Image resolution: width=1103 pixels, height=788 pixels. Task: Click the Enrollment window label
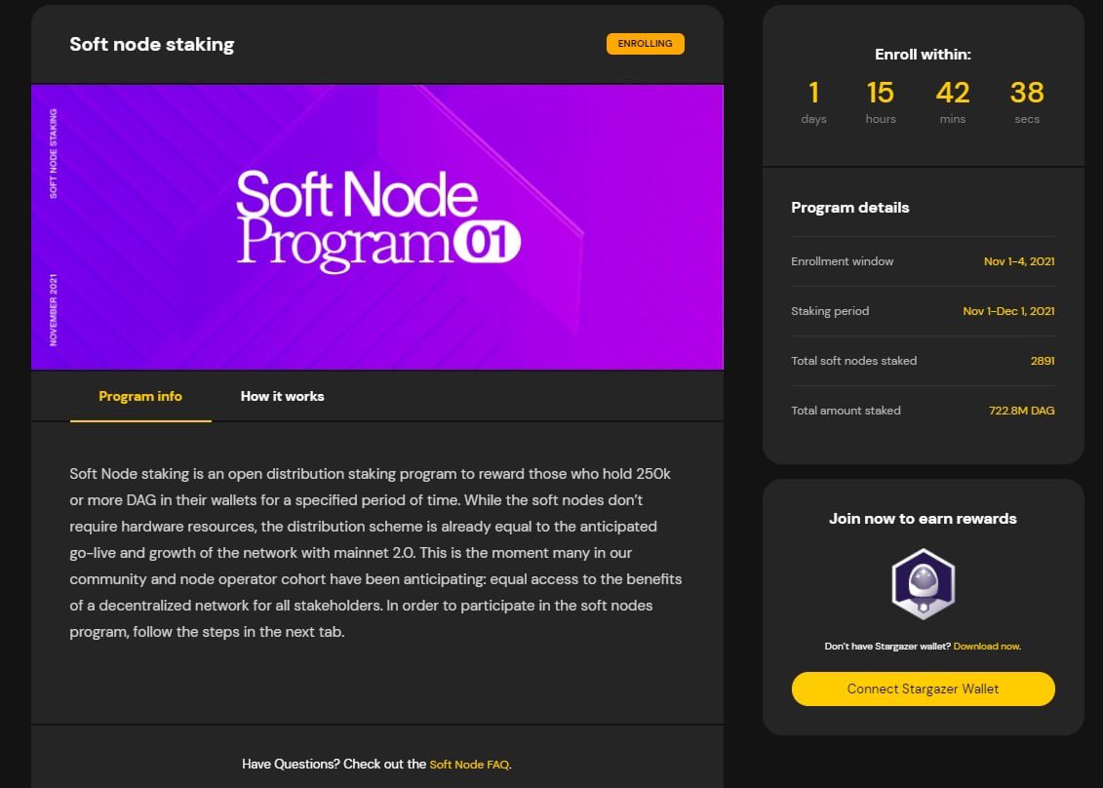click(842, 261)
